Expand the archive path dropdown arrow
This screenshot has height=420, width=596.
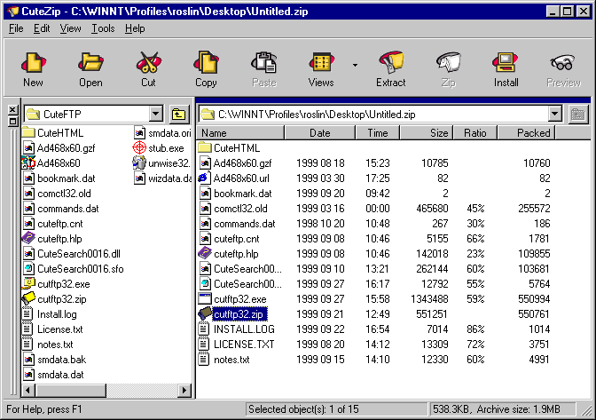pyautogui.click(x=555, y=114)
